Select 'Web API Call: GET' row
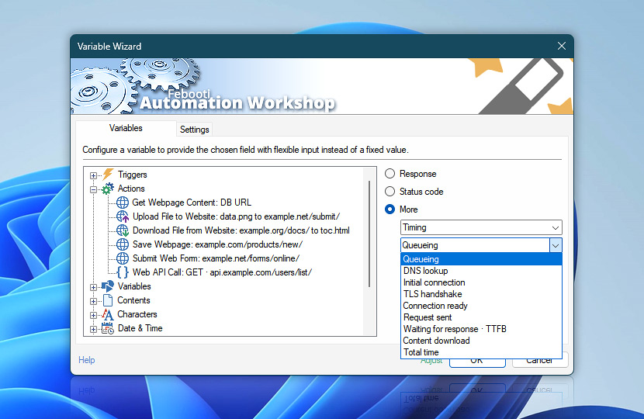Image resolution: width=644 pixels, height=419 pixels. pos(222,272)
